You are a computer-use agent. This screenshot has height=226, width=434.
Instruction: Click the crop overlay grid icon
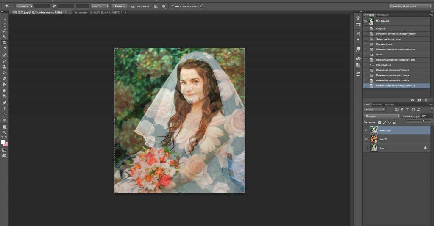pos(156,6)
